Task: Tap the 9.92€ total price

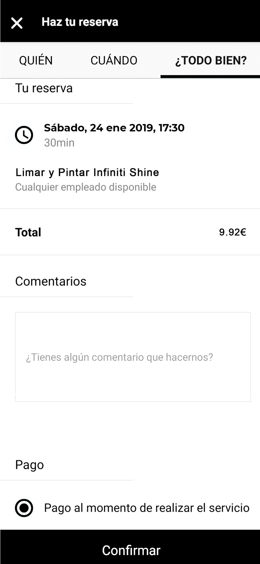Action: (232, 232)
